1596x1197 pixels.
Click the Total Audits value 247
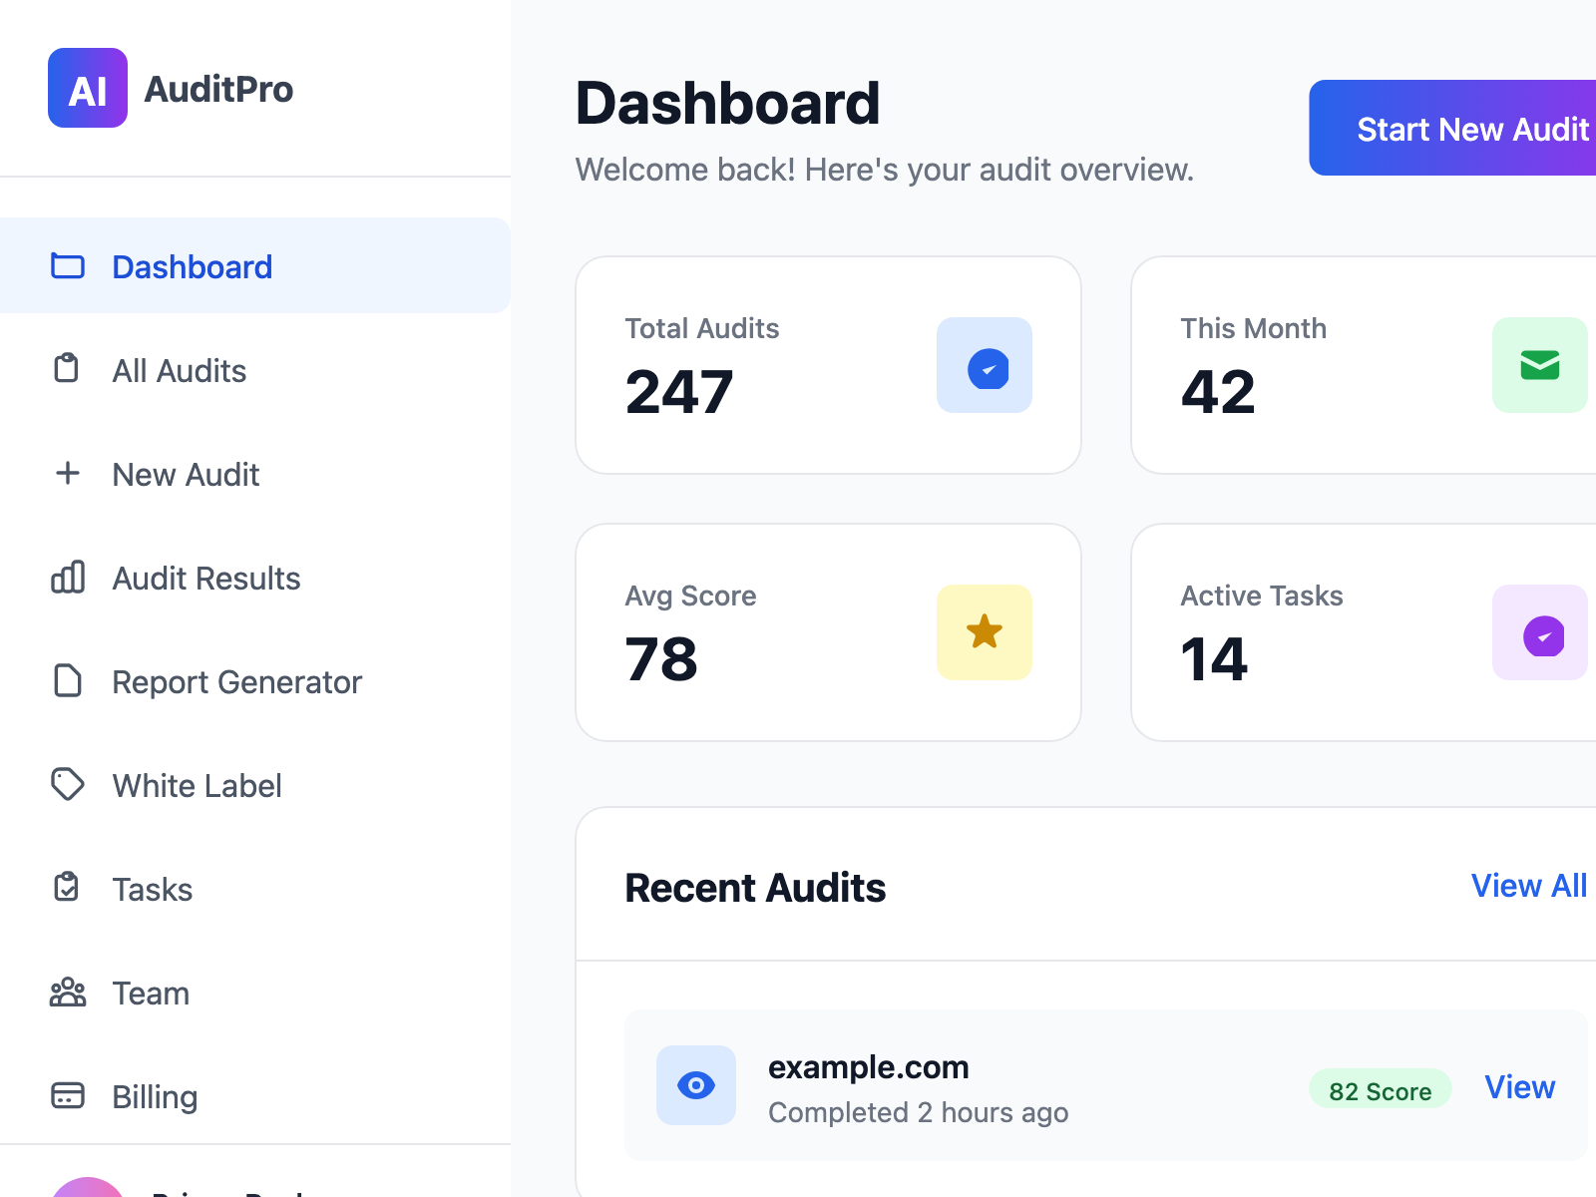pyautogui.click(x=679, y=392)
